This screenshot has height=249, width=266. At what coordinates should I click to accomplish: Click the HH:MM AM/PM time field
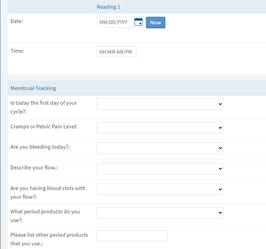117,52
